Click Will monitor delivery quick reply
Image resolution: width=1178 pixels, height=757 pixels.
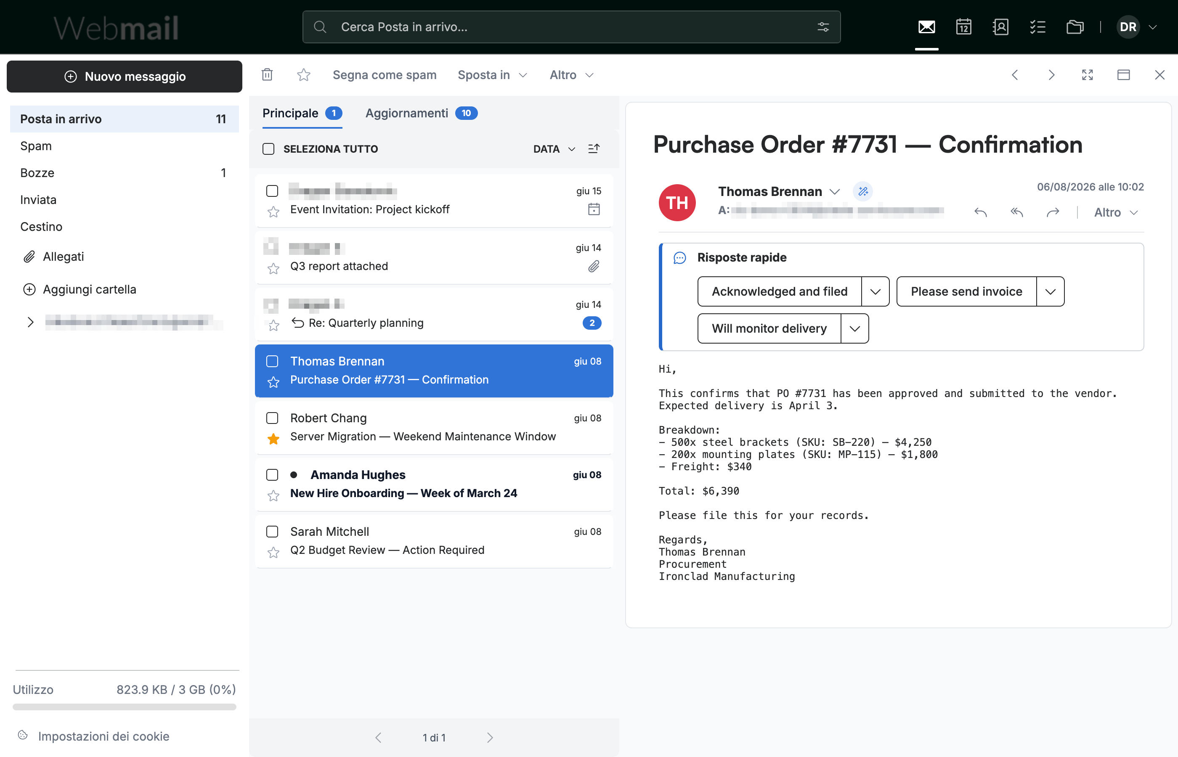tap(769, 328)
